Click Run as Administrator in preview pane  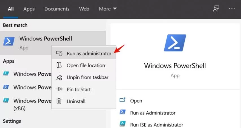[x=153, y=113]
